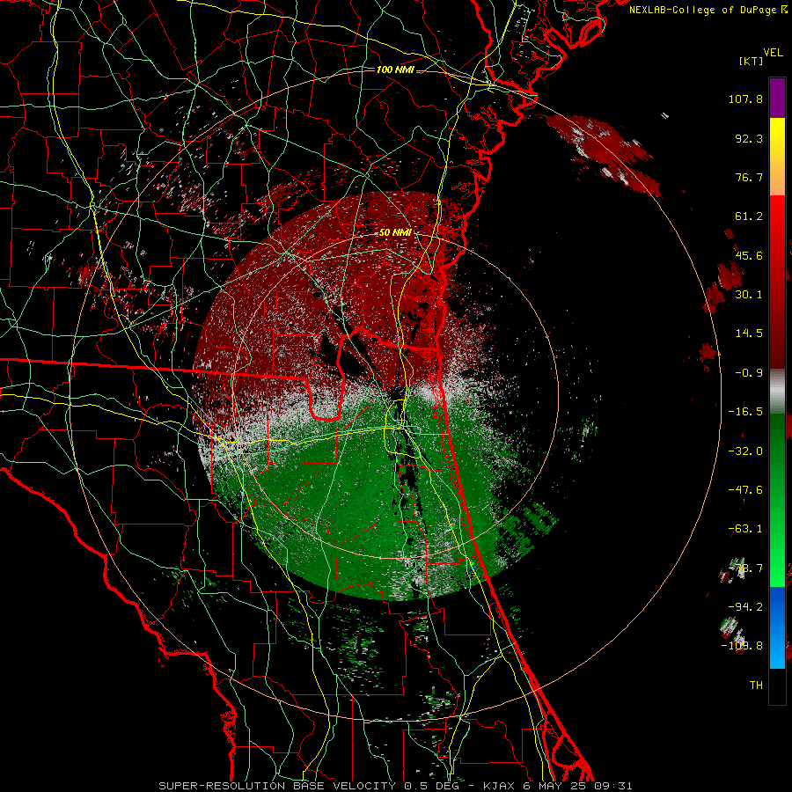The height and width of the screenshot is (792, 792).
Task: Click the 14.5 velocity scale value
Action: (749, 334)
